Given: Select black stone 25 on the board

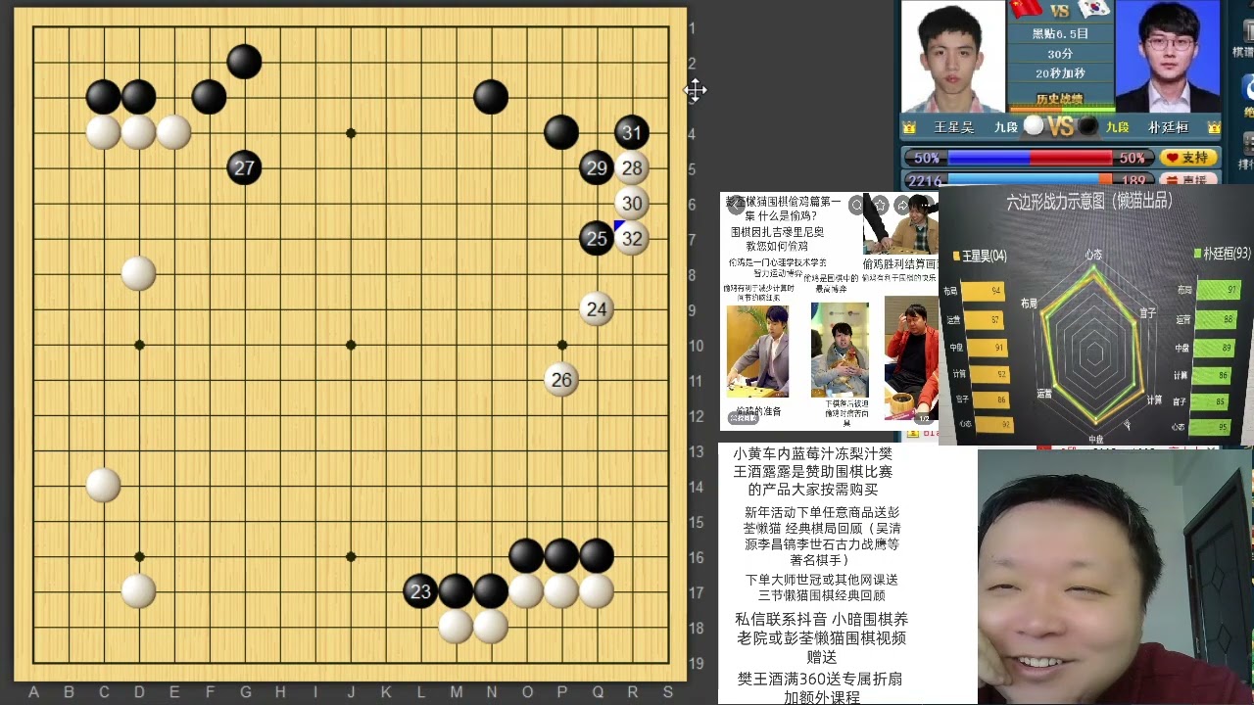Looking at the screenshot, I should [x=597, y=238].
